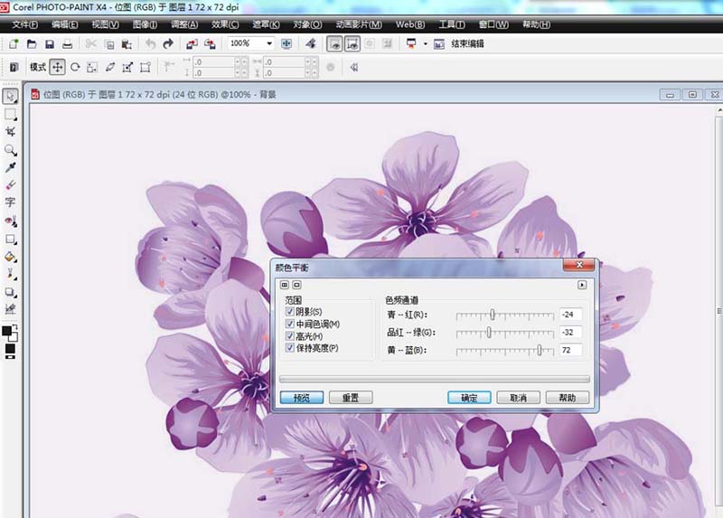Choose the Fill bucket tool
This screenshot has height=518, width=723.
(x=11, y=256)
